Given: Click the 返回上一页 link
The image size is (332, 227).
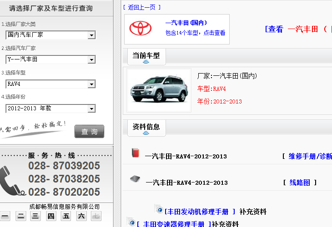Looking at the screenshot, I should point(142,7).
